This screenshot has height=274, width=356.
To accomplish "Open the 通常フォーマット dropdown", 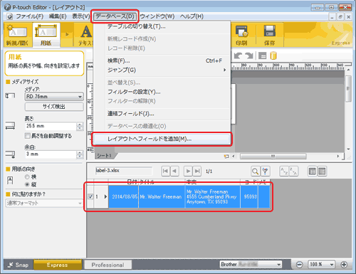I will pyautogui.click(x=44, y=203).
